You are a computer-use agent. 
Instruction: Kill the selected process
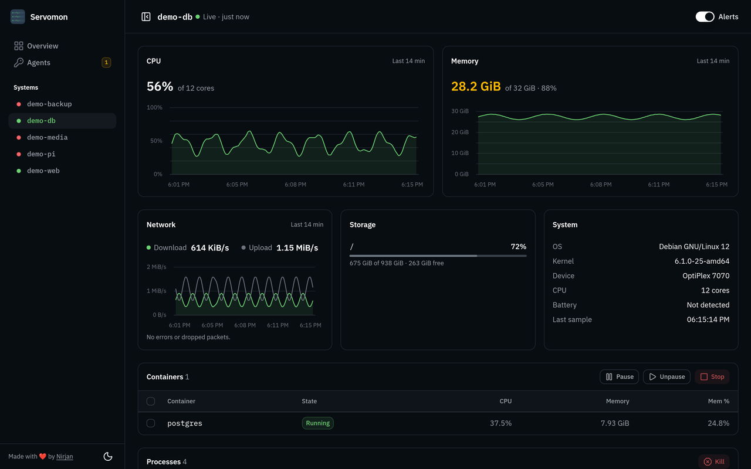[714, 462]
